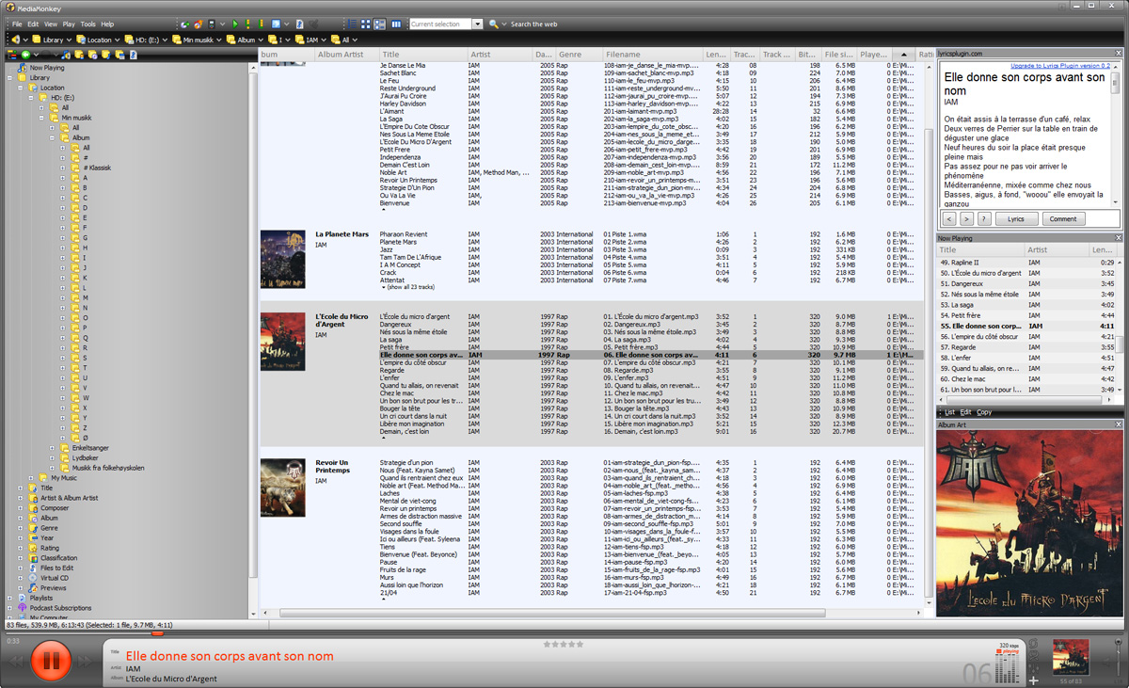Image resolution: width=1129 pixels, height=688 pixels.
Task: Click the Lyrics button in lyrics panel
Action: pos(1017,219)
